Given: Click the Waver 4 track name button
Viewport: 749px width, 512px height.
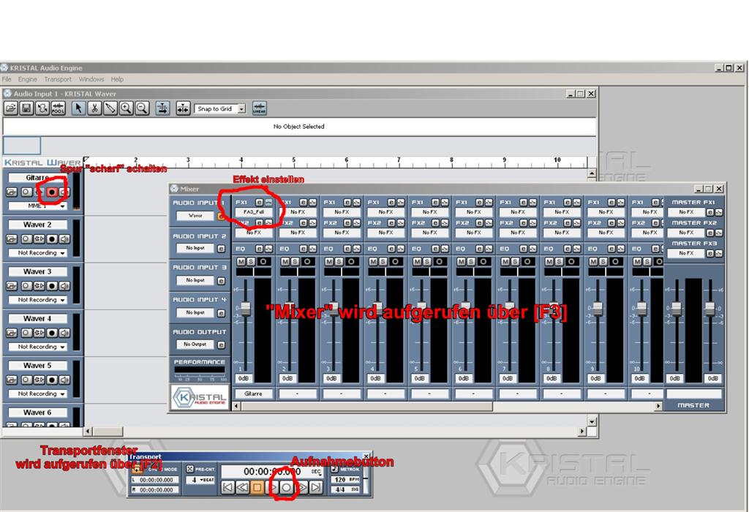Looking at the screenshot, I should [37, 319].
